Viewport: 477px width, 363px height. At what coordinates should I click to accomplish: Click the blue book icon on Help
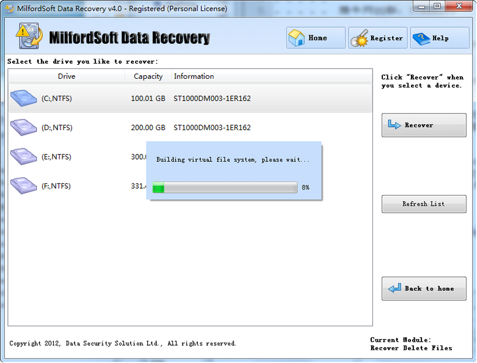pyautogui.click(x=421, y=38)
